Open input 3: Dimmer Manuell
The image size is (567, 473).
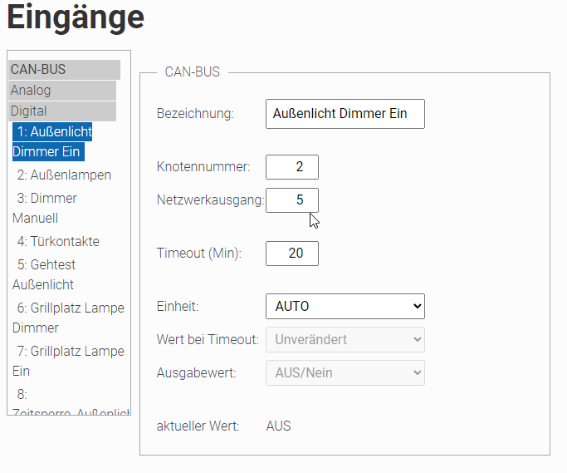coord(46,208)
